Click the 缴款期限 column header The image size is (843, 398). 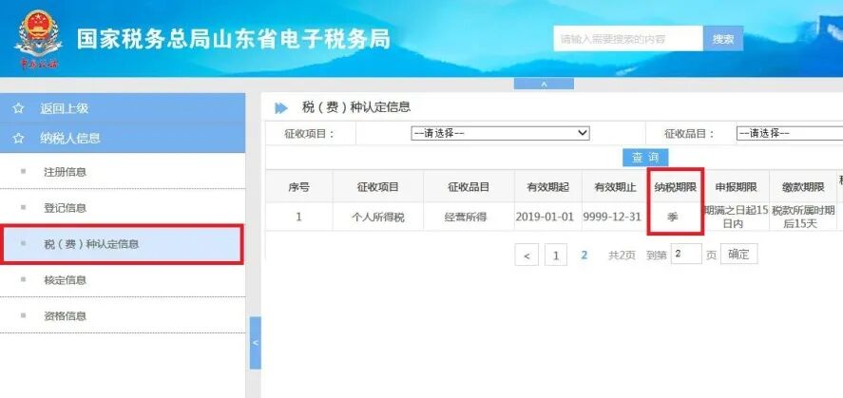[x=803, y=186]
